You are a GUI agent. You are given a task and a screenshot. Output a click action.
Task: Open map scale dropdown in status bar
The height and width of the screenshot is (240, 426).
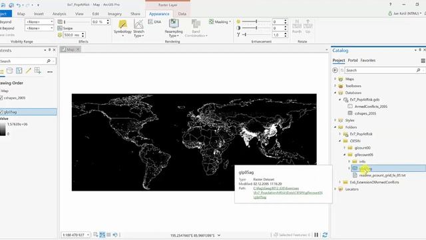[x=88, y=235]
